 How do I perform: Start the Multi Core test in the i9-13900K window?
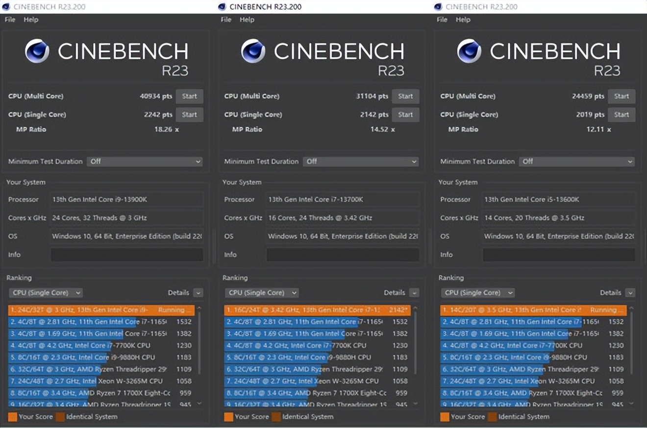[x=189, y=96]
